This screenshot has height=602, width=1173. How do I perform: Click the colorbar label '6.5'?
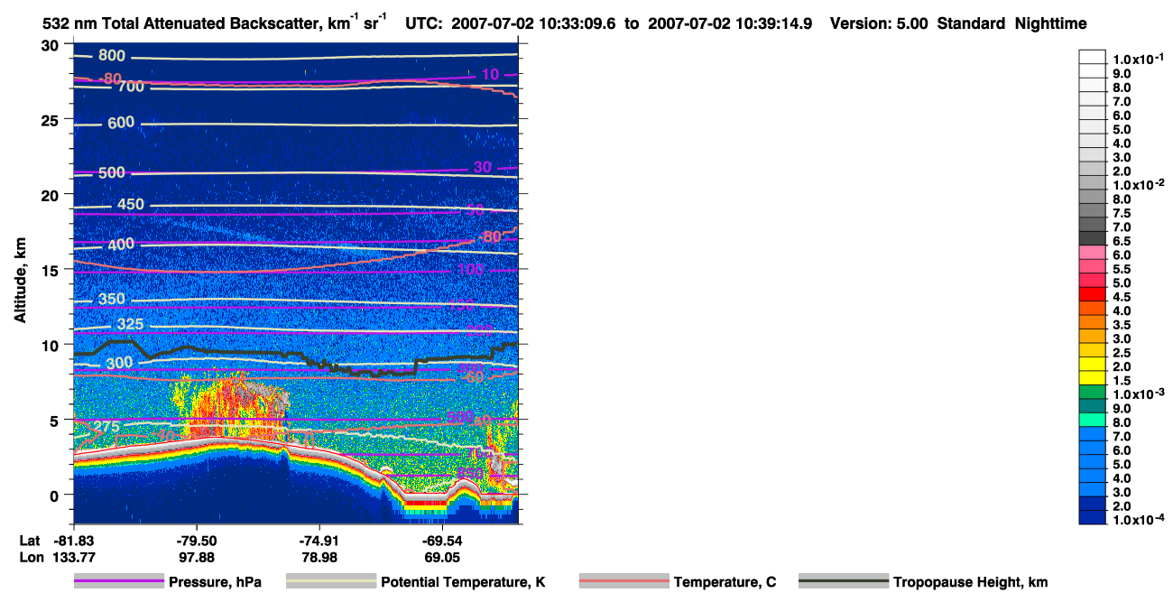tap(1123, 241)
